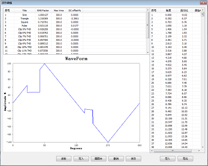Click percentage cell 9.35
208x166 pixels.
coord(184,100)
